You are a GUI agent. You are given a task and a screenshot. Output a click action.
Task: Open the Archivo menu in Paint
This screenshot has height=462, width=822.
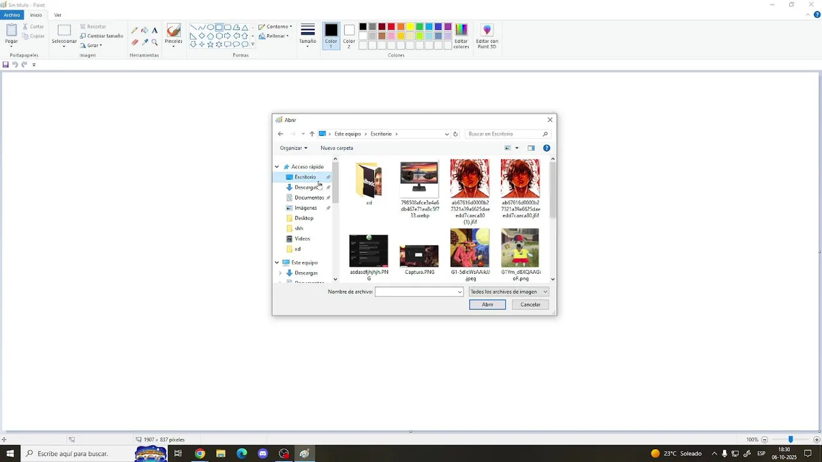point(12,15)
